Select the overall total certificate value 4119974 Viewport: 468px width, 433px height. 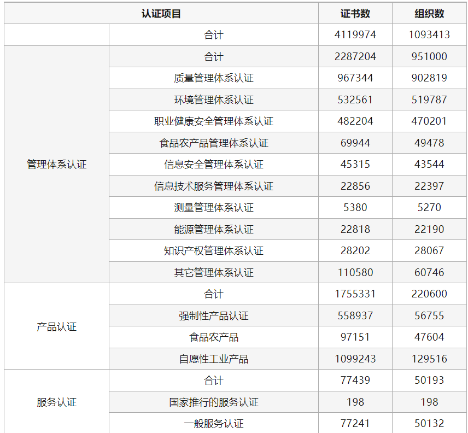(355, 35)
